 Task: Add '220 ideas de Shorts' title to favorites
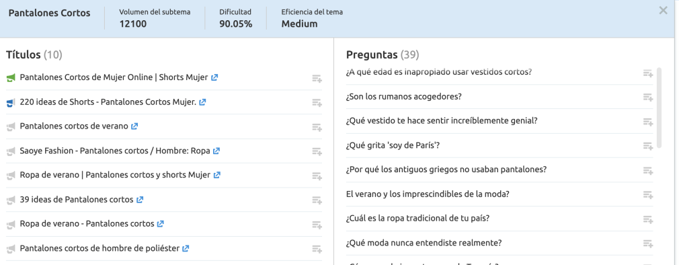pos(317,103)
